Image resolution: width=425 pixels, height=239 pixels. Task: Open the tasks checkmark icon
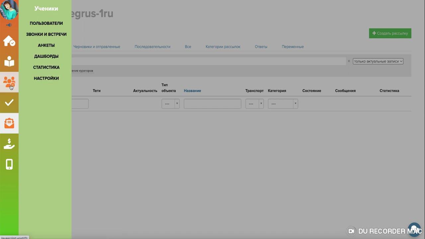pos(9,103)
